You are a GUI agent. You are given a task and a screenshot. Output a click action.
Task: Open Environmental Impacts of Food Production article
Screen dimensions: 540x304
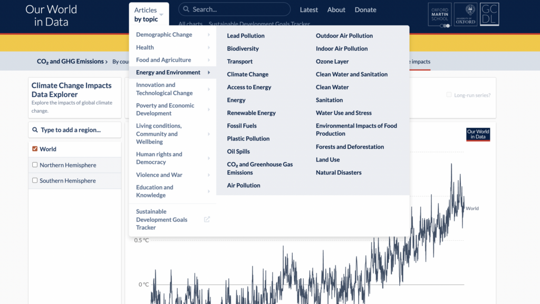[356, 130]
